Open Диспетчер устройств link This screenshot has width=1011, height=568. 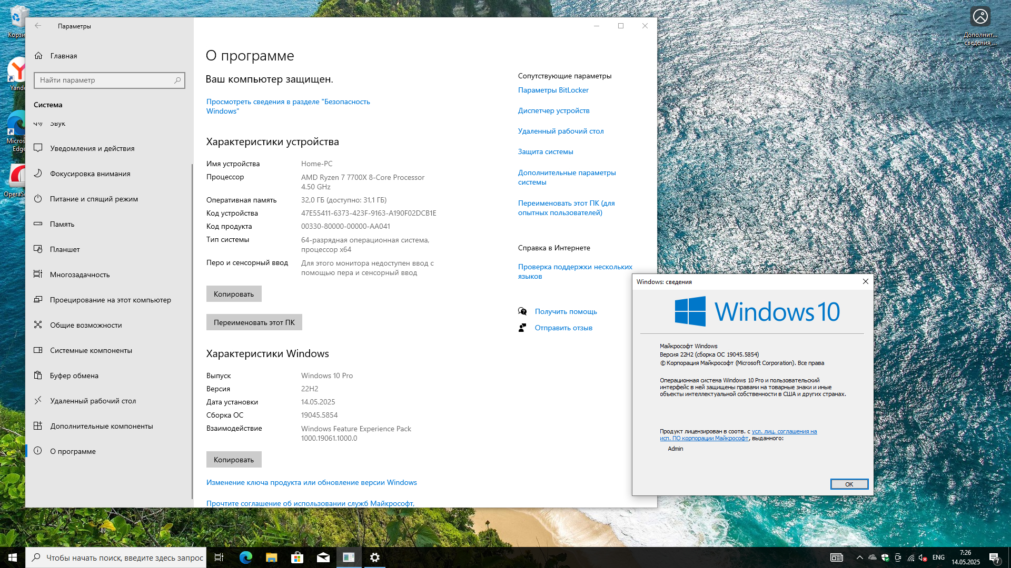click(553, 110)
